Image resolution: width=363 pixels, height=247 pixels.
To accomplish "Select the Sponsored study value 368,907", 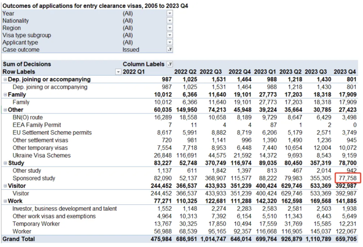I will 216,178.
